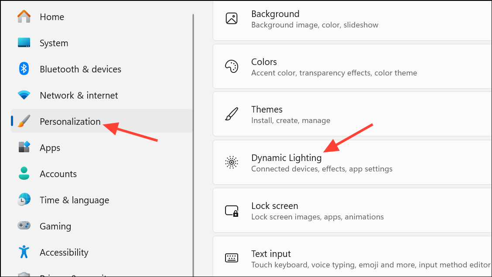
Task: Open settings via the Bluetooth icon
Action: point(24,69)
